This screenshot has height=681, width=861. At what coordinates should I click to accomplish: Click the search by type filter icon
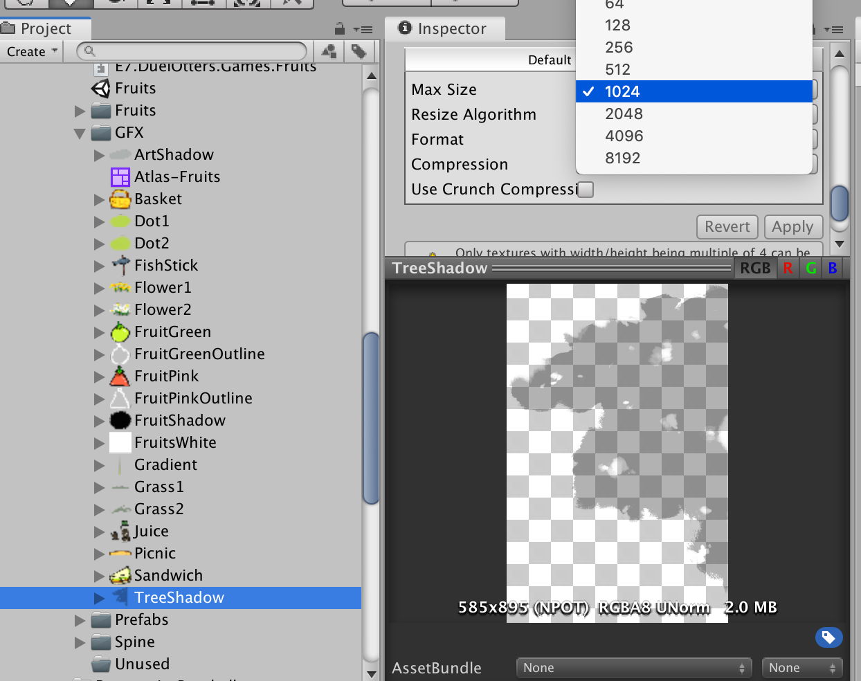[329, 51]
